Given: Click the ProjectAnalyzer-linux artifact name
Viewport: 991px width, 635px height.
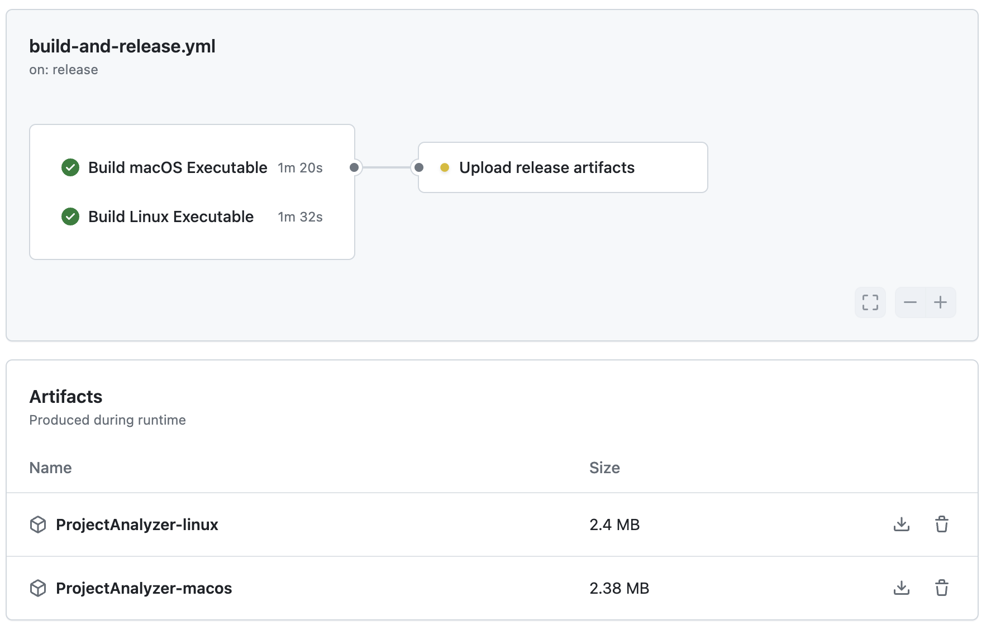Looking at the screenshot, I should pos(137,525).
